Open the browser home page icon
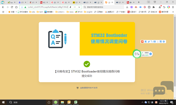 16,7
